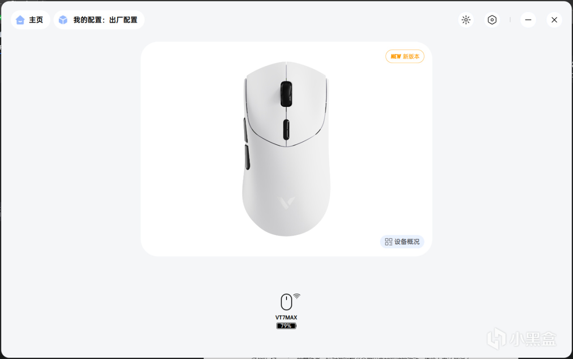573x359 pixels.
Task: Select the scroll wheel on the mouse image
Action: tap(286, 94)
